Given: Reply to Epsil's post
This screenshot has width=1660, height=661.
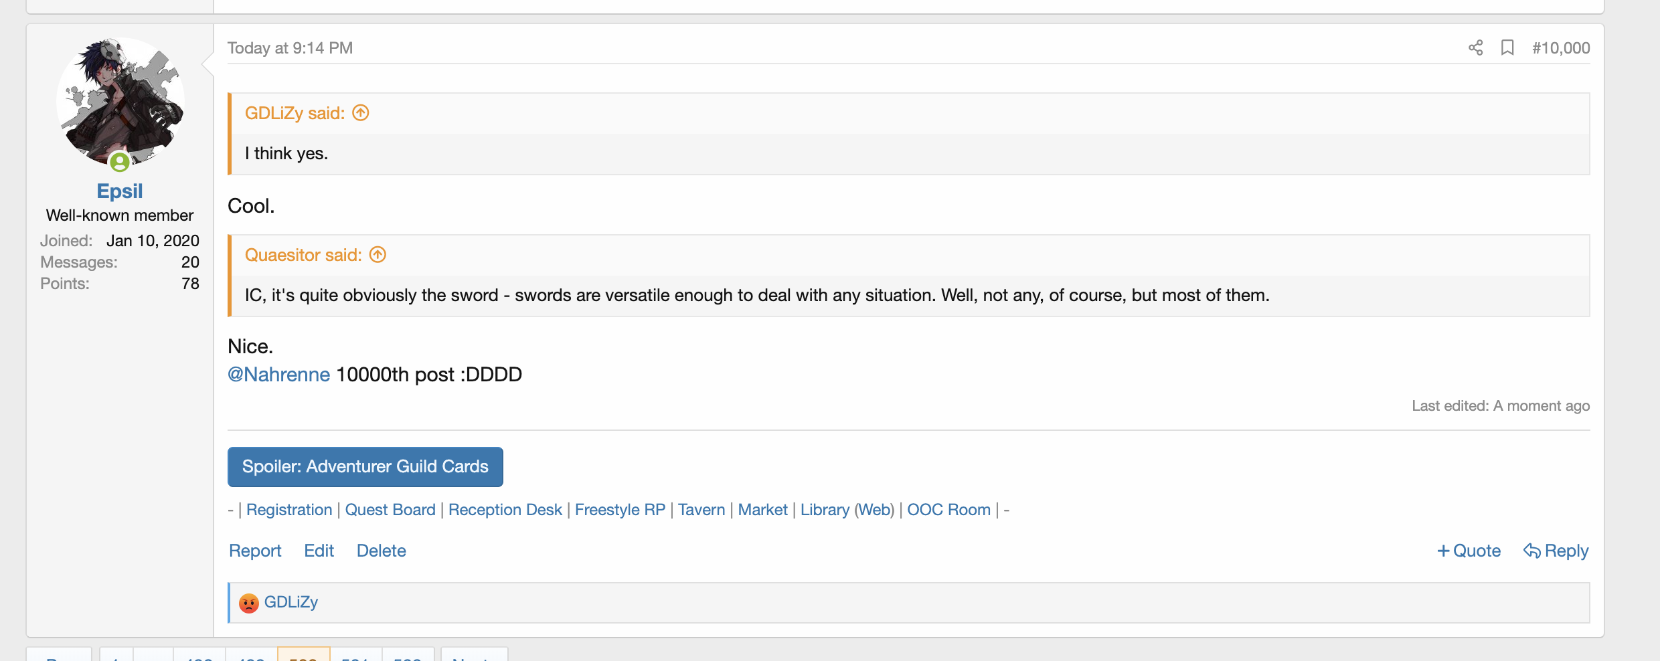Looking at the screenshot, I should click(x=1556, y=551).
